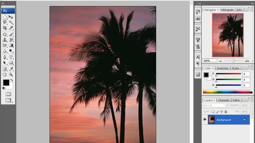Select the Eyedropper tool

(x=11, y=69)
